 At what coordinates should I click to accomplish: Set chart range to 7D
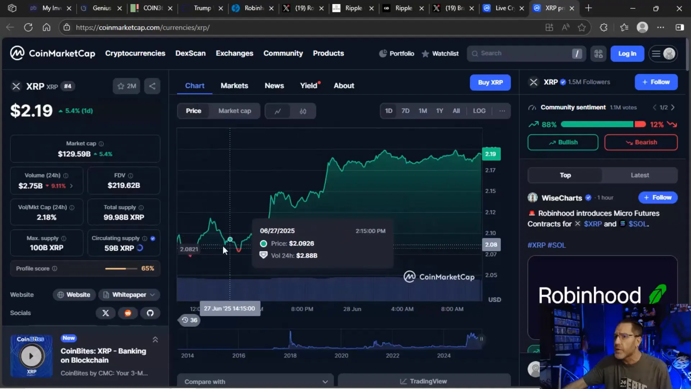[x=405, y=111]
